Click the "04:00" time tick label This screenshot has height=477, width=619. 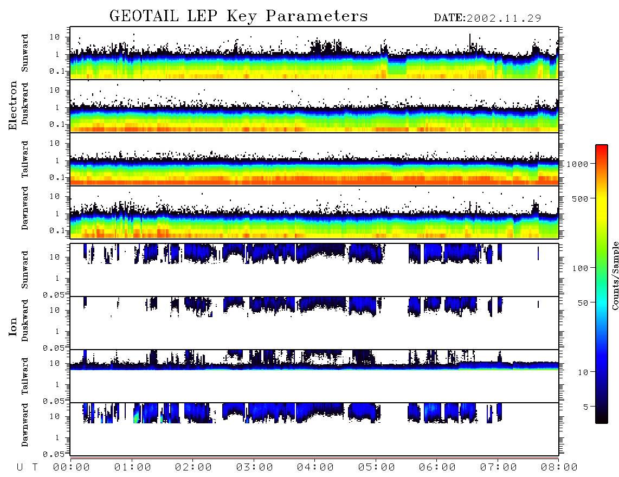pyautogui.click(x=315, y=467)
